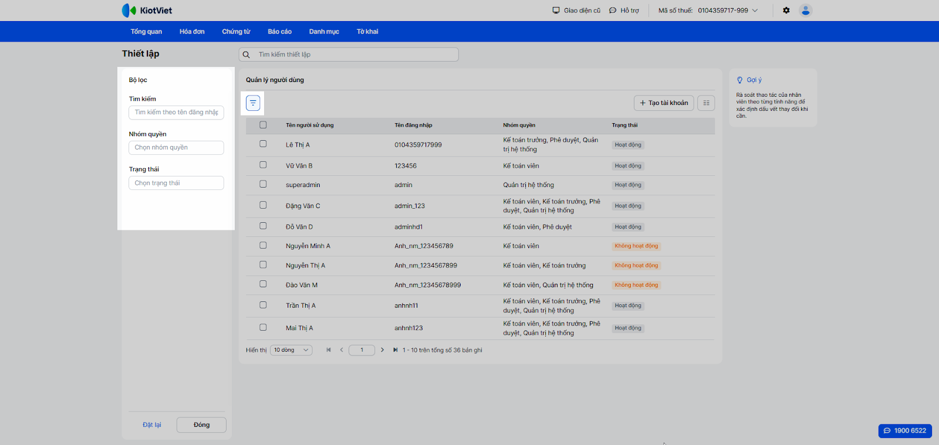This screenshot has height=445, width=939.
Task: Switch to the Báo cáo menu
Action: click(x=279, y=32)
